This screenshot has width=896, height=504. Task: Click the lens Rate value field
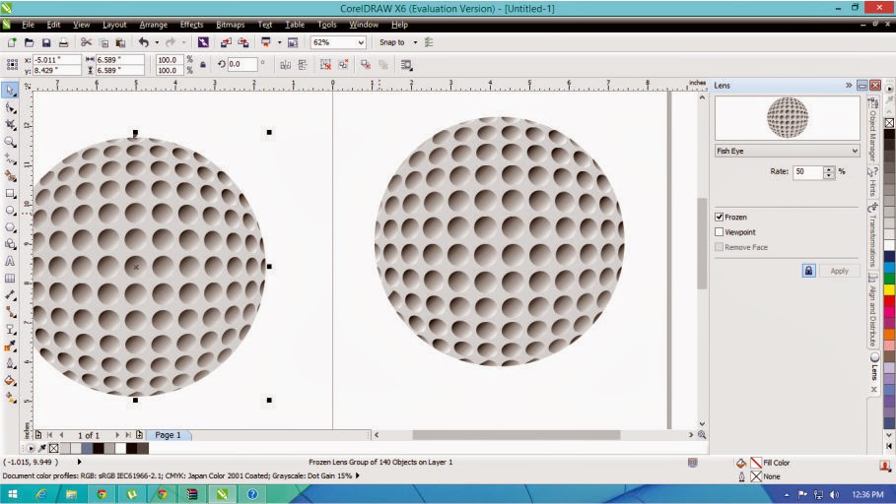[x=808, y=171]
